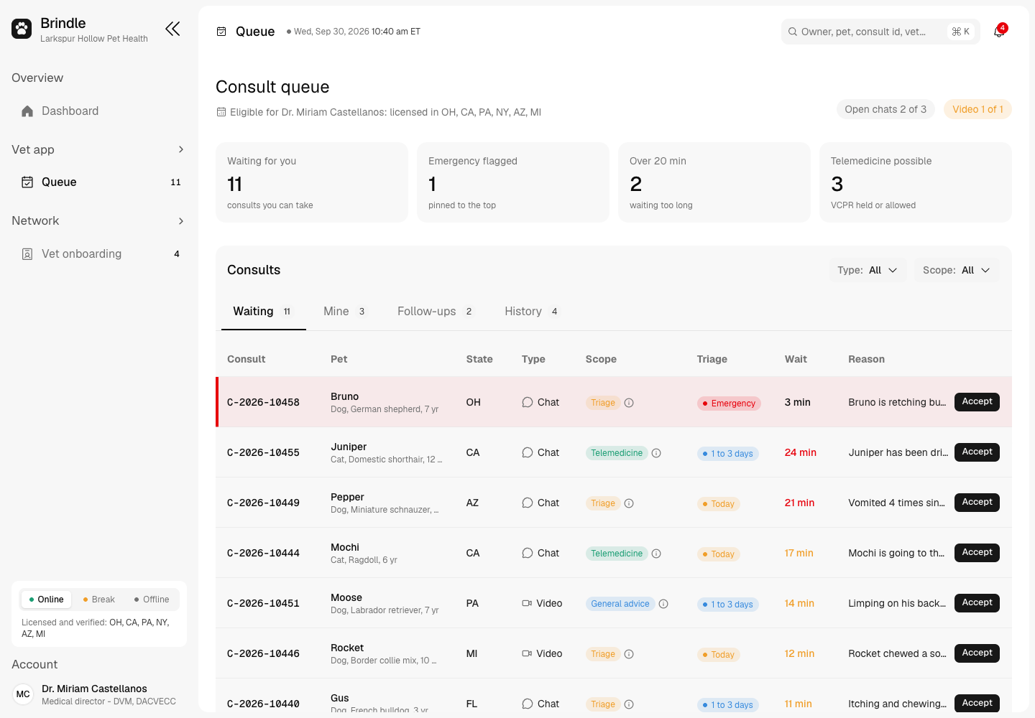
Task: Click the Queue calendar icon in sidebar
Action: [x=27, y=182]
